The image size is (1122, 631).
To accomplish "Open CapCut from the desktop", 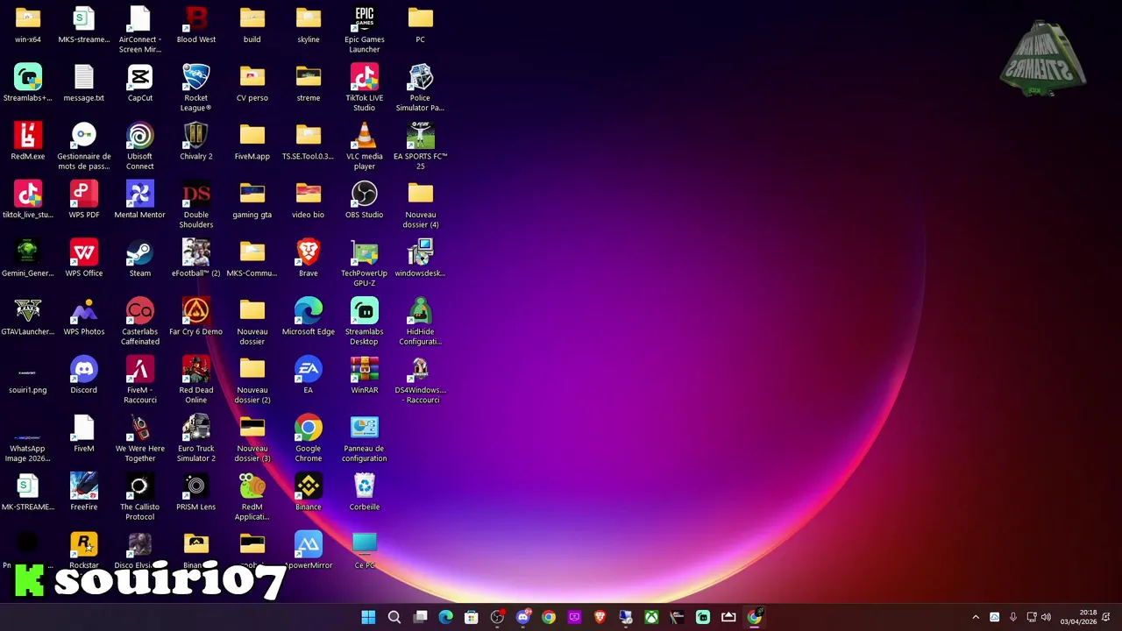I will [x=140, y=83].
